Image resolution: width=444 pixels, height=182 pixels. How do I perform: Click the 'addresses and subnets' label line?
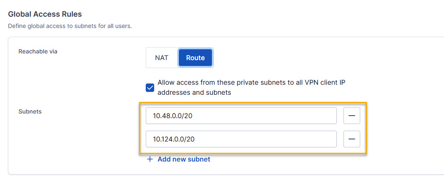[x=194, y=92]
